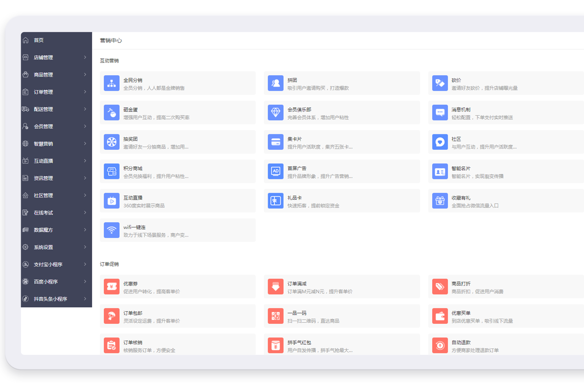Open 智慧营销 in the sidebar menu

[x=43, y=144]
